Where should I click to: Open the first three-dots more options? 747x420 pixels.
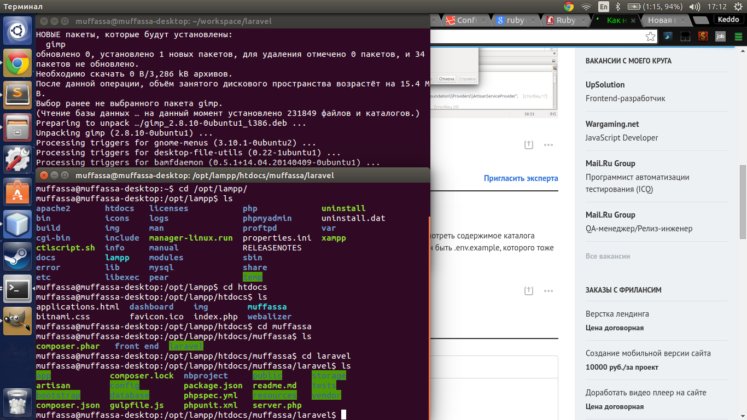click(x=548, y=145)
